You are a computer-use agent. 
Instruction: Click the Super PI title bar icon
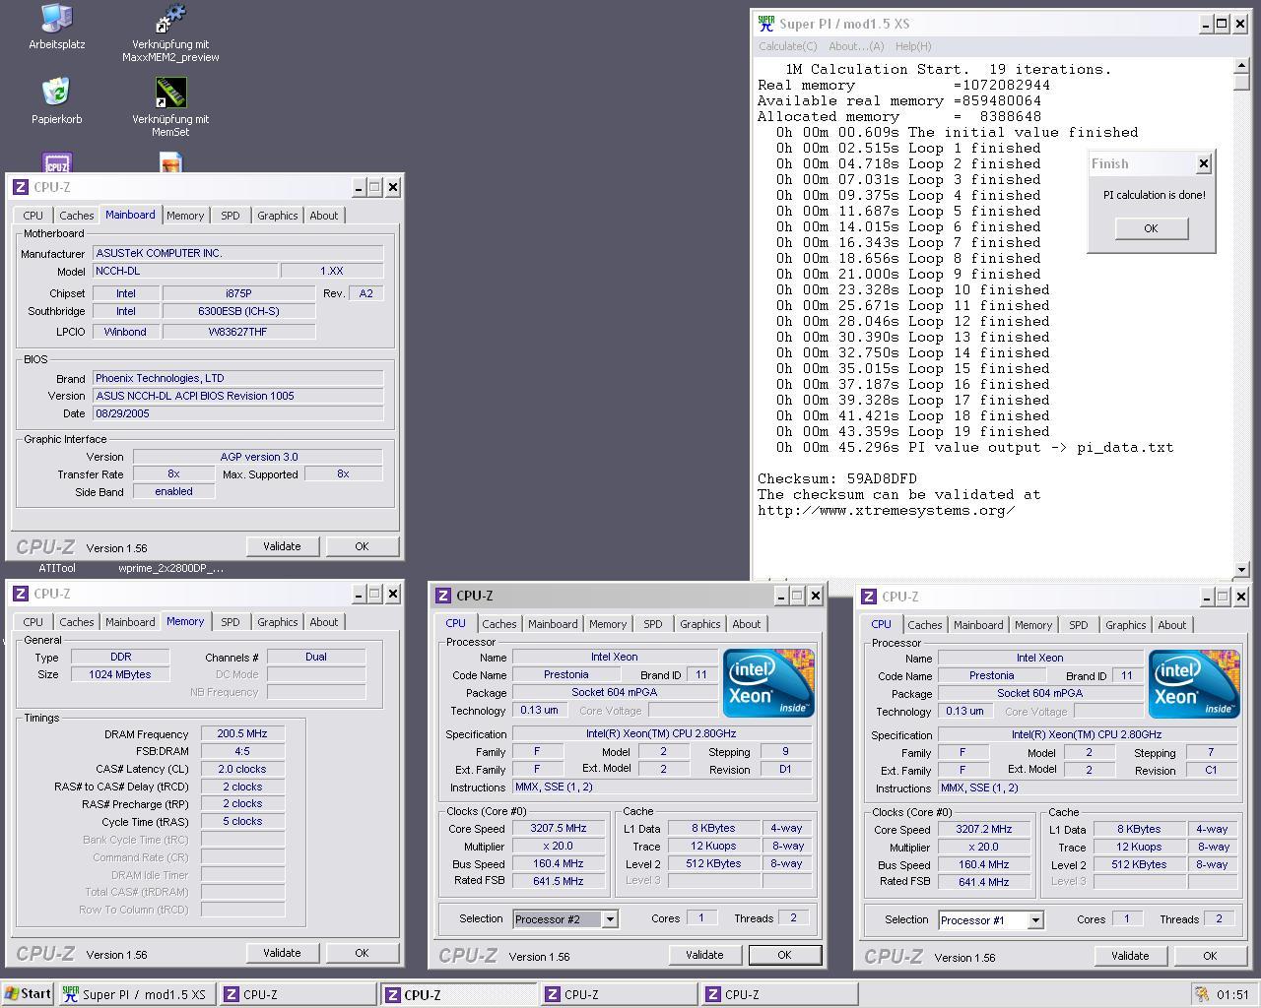pos(766,24)
